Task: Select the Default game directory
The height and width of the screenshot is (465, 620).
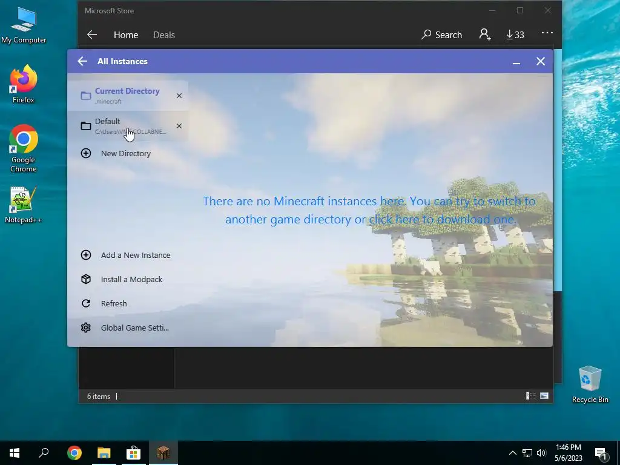Action: [x=128, y=126]
